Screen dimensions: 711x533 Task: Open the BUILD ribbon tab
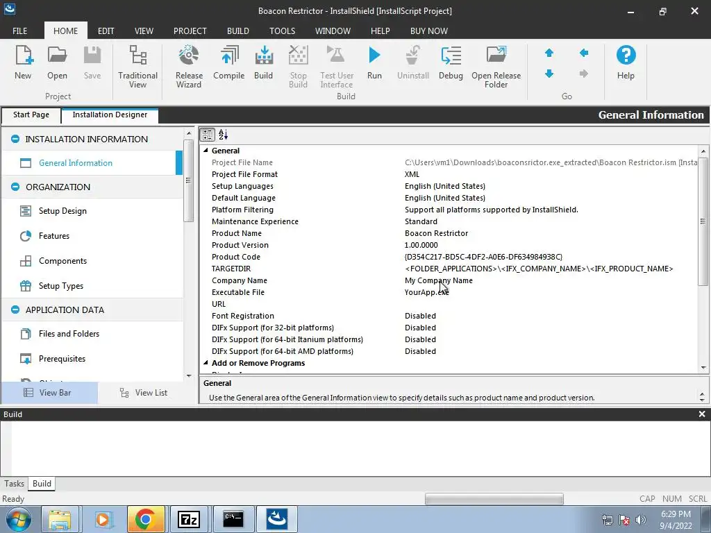point(238,31)
